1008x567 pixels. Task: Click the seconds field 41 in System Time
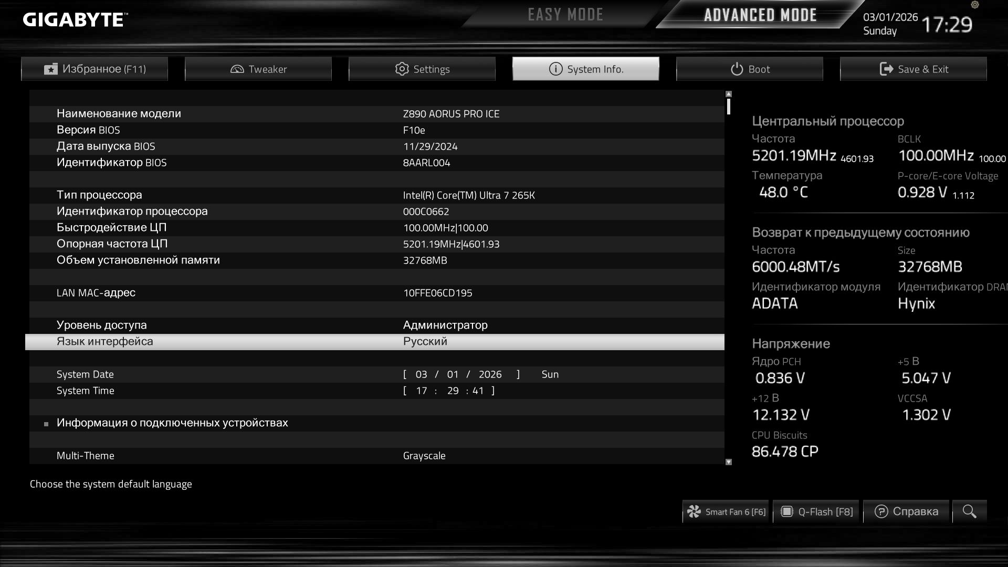478,391
